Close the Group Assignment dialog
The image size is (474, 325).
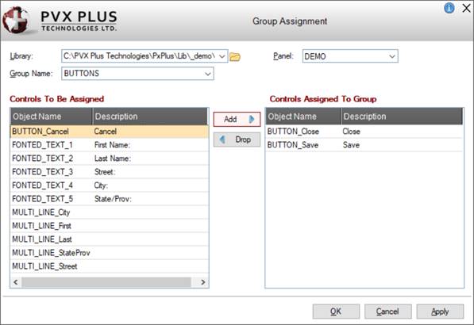467,8
